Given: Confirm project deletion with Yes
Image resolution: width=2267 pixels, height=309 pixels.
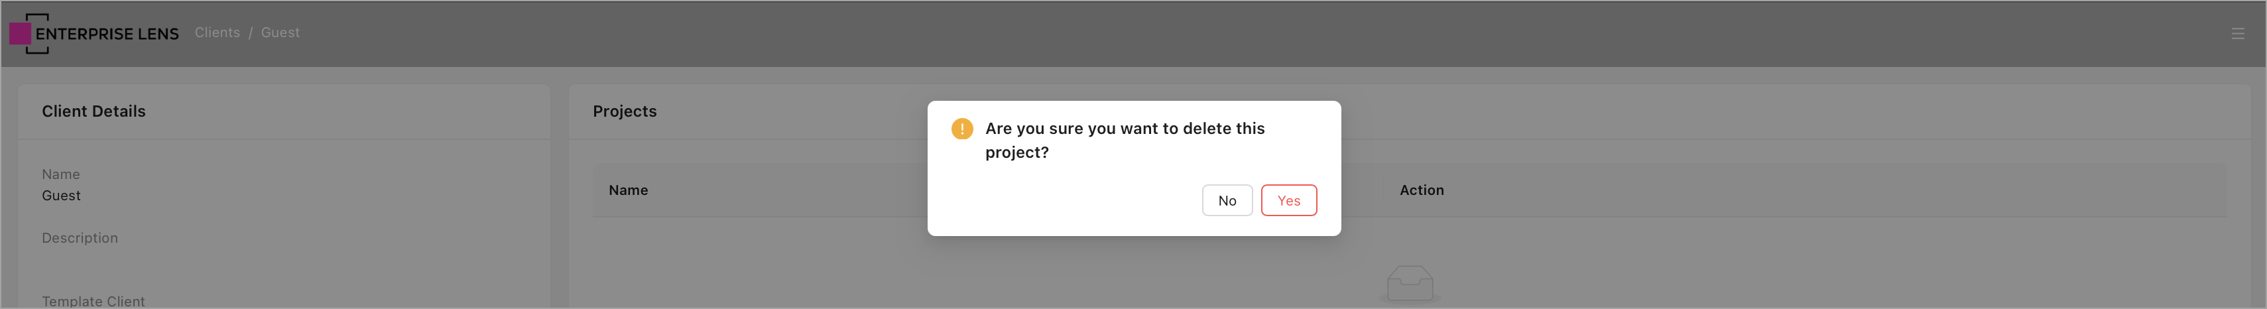Looking at the screenshot, I should tap(1288, 201).
